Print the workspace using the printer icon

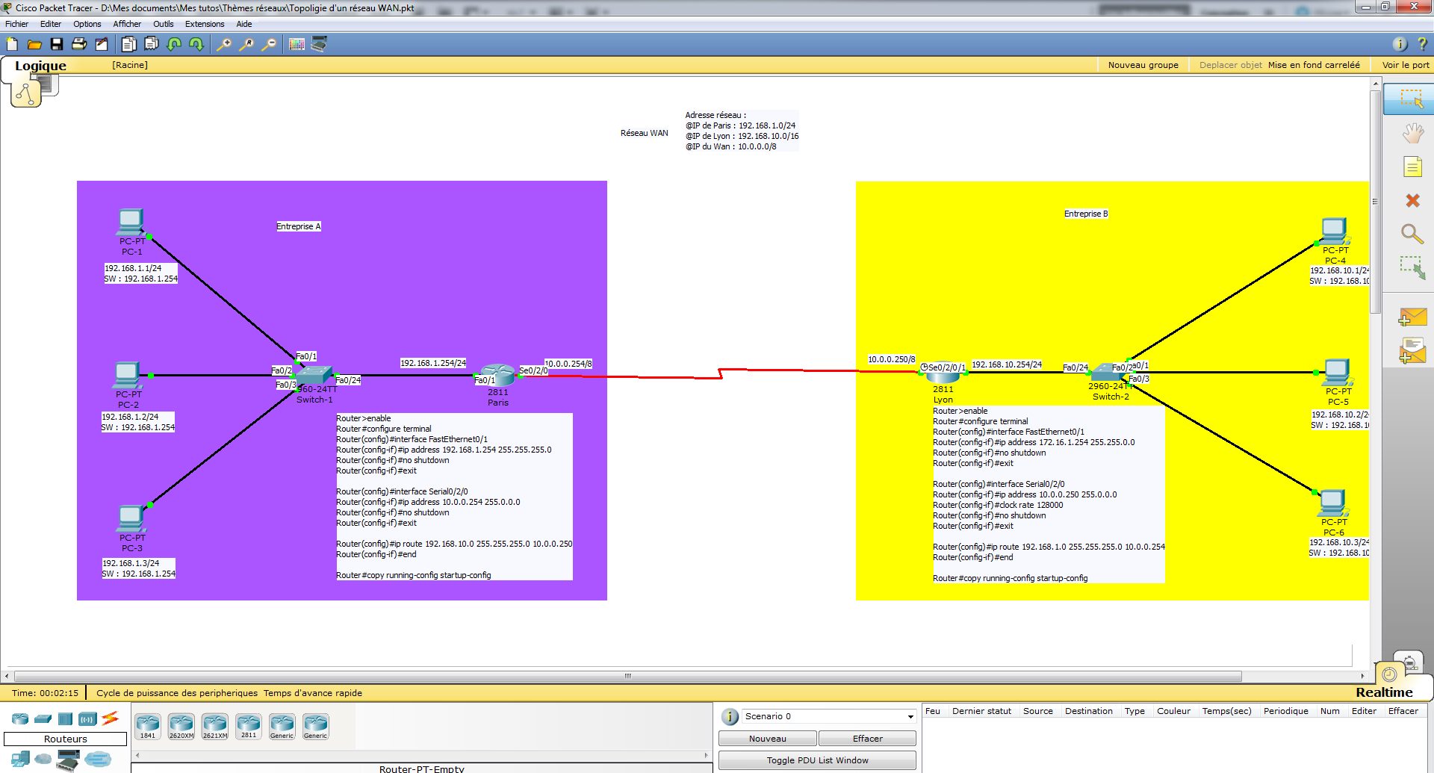click(79, 44)
